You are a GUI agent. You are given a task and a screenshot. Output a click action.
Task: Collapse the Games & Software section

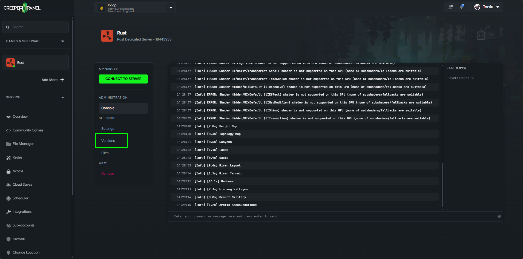click(63, 41)
